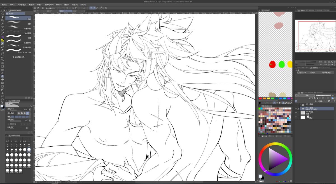The width and height of the screenshot is (336, 184).
Task: Click 追加輔助工具 add sub tool button
Action: click(x=19, y=57)
